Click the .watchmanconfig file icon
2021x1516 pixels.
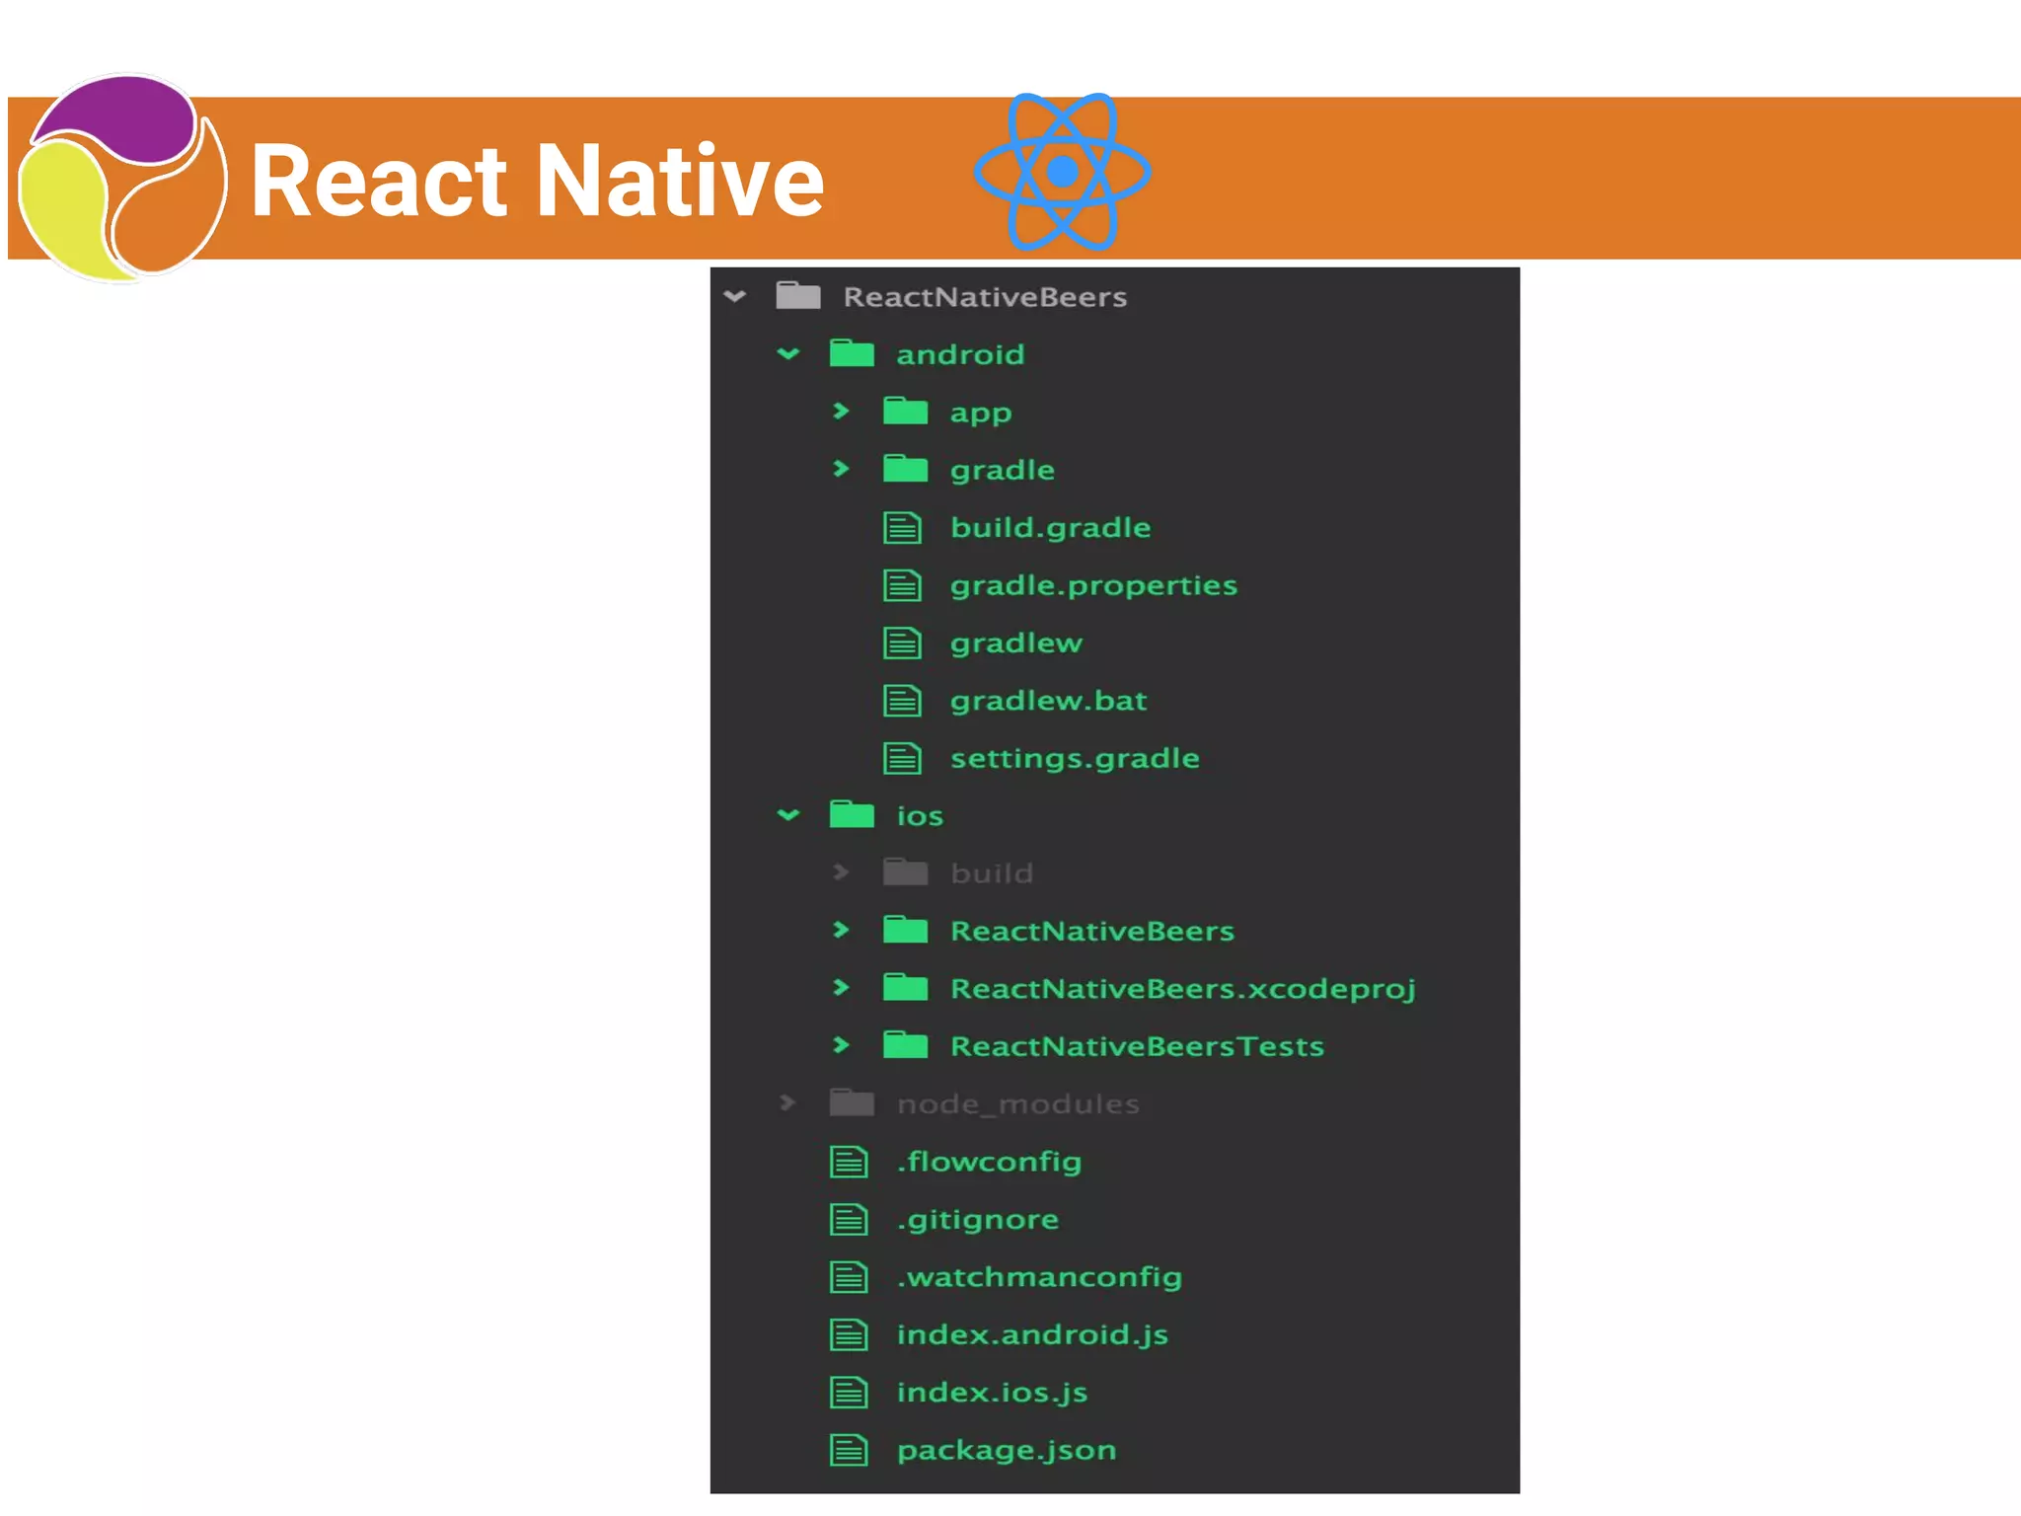[849, 1276]
